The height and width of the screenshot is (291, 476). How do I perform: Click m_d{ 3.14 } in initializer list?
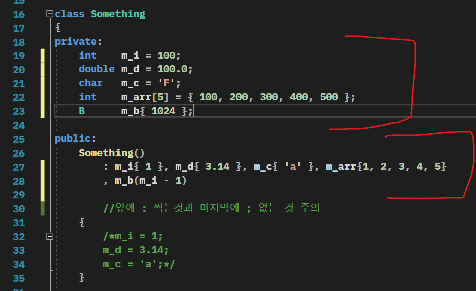coord(208,167)
